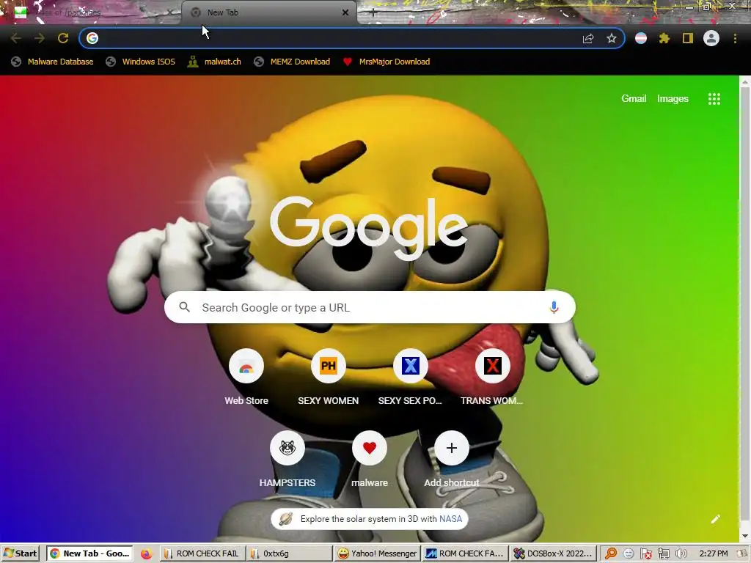Screen dimensions: 751x563
Task: Open the Extensions puzzle piece menu
Action: click(x=664, y=38)
